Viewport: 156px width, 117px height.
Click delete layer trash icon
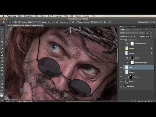pyautogui.click(x=152, y=101)
